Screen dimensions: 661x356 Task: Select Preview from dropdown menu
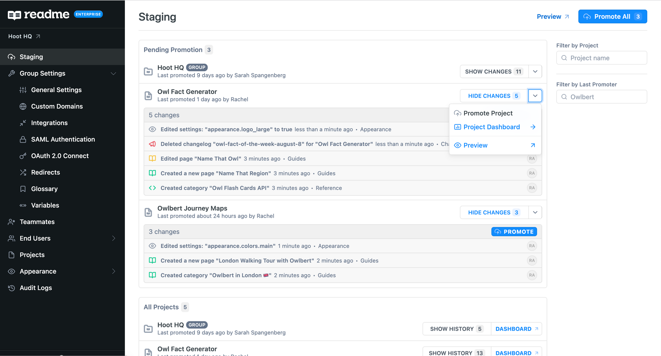pyautogui.click(x=495, y=145)
